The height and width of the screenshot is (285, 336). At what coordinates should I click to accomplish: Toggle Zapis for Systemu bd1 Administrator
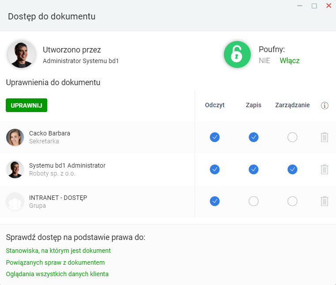(253, 169)
